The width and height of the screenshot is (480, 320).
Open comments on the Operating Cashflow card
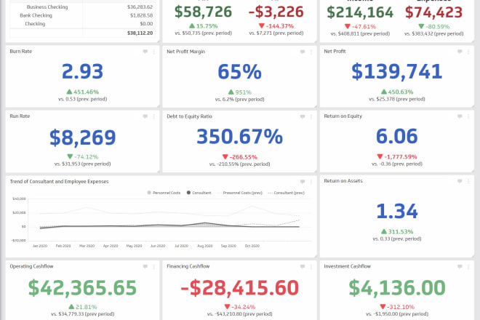(145, 266)
